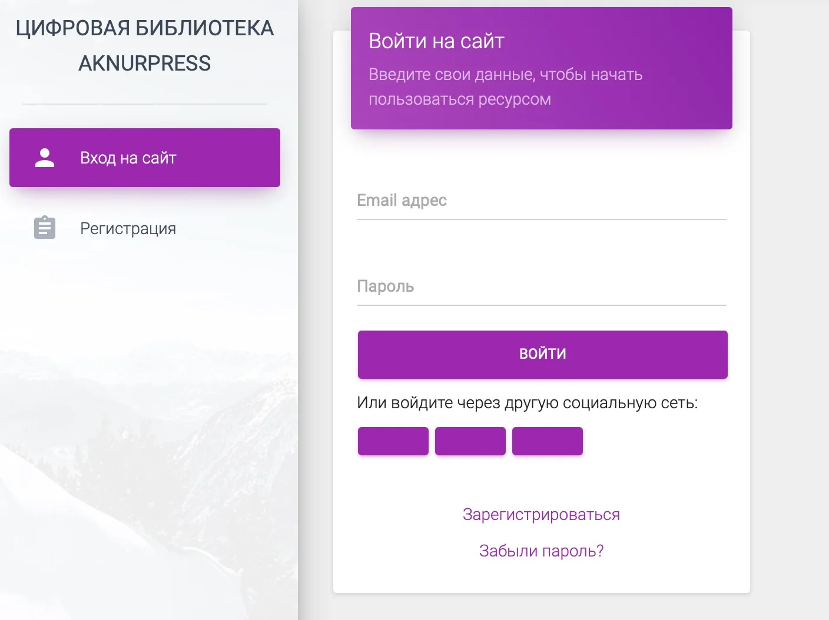Screen dimensions: 829x620
Task: Focus the 'Email адрес' input field
Action: [x=541, y=201]
